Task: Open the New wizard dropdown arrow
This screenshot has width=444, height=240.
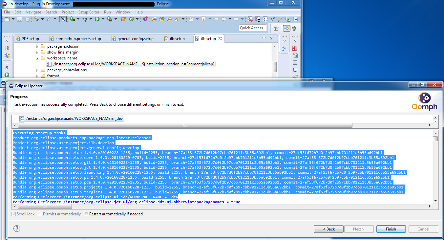Action: 13,19
